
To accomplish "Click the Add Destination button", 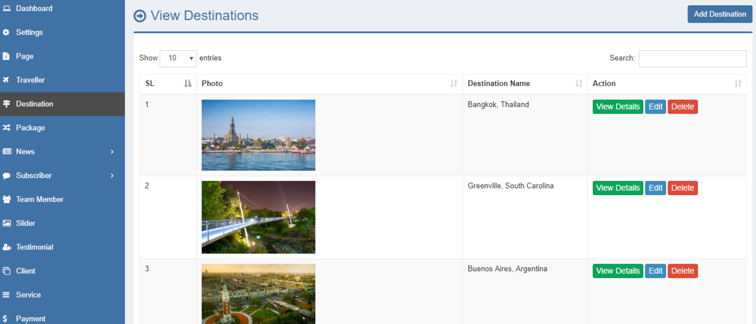I will 719,14.
